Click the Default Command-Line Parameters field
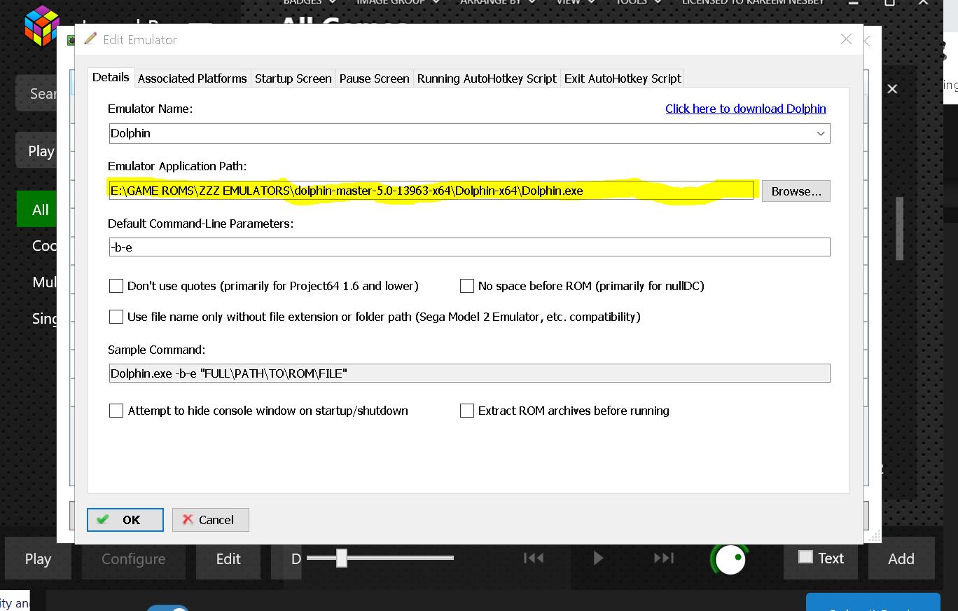The width and height of the screenshot is (958, 611). click(469, 247)
